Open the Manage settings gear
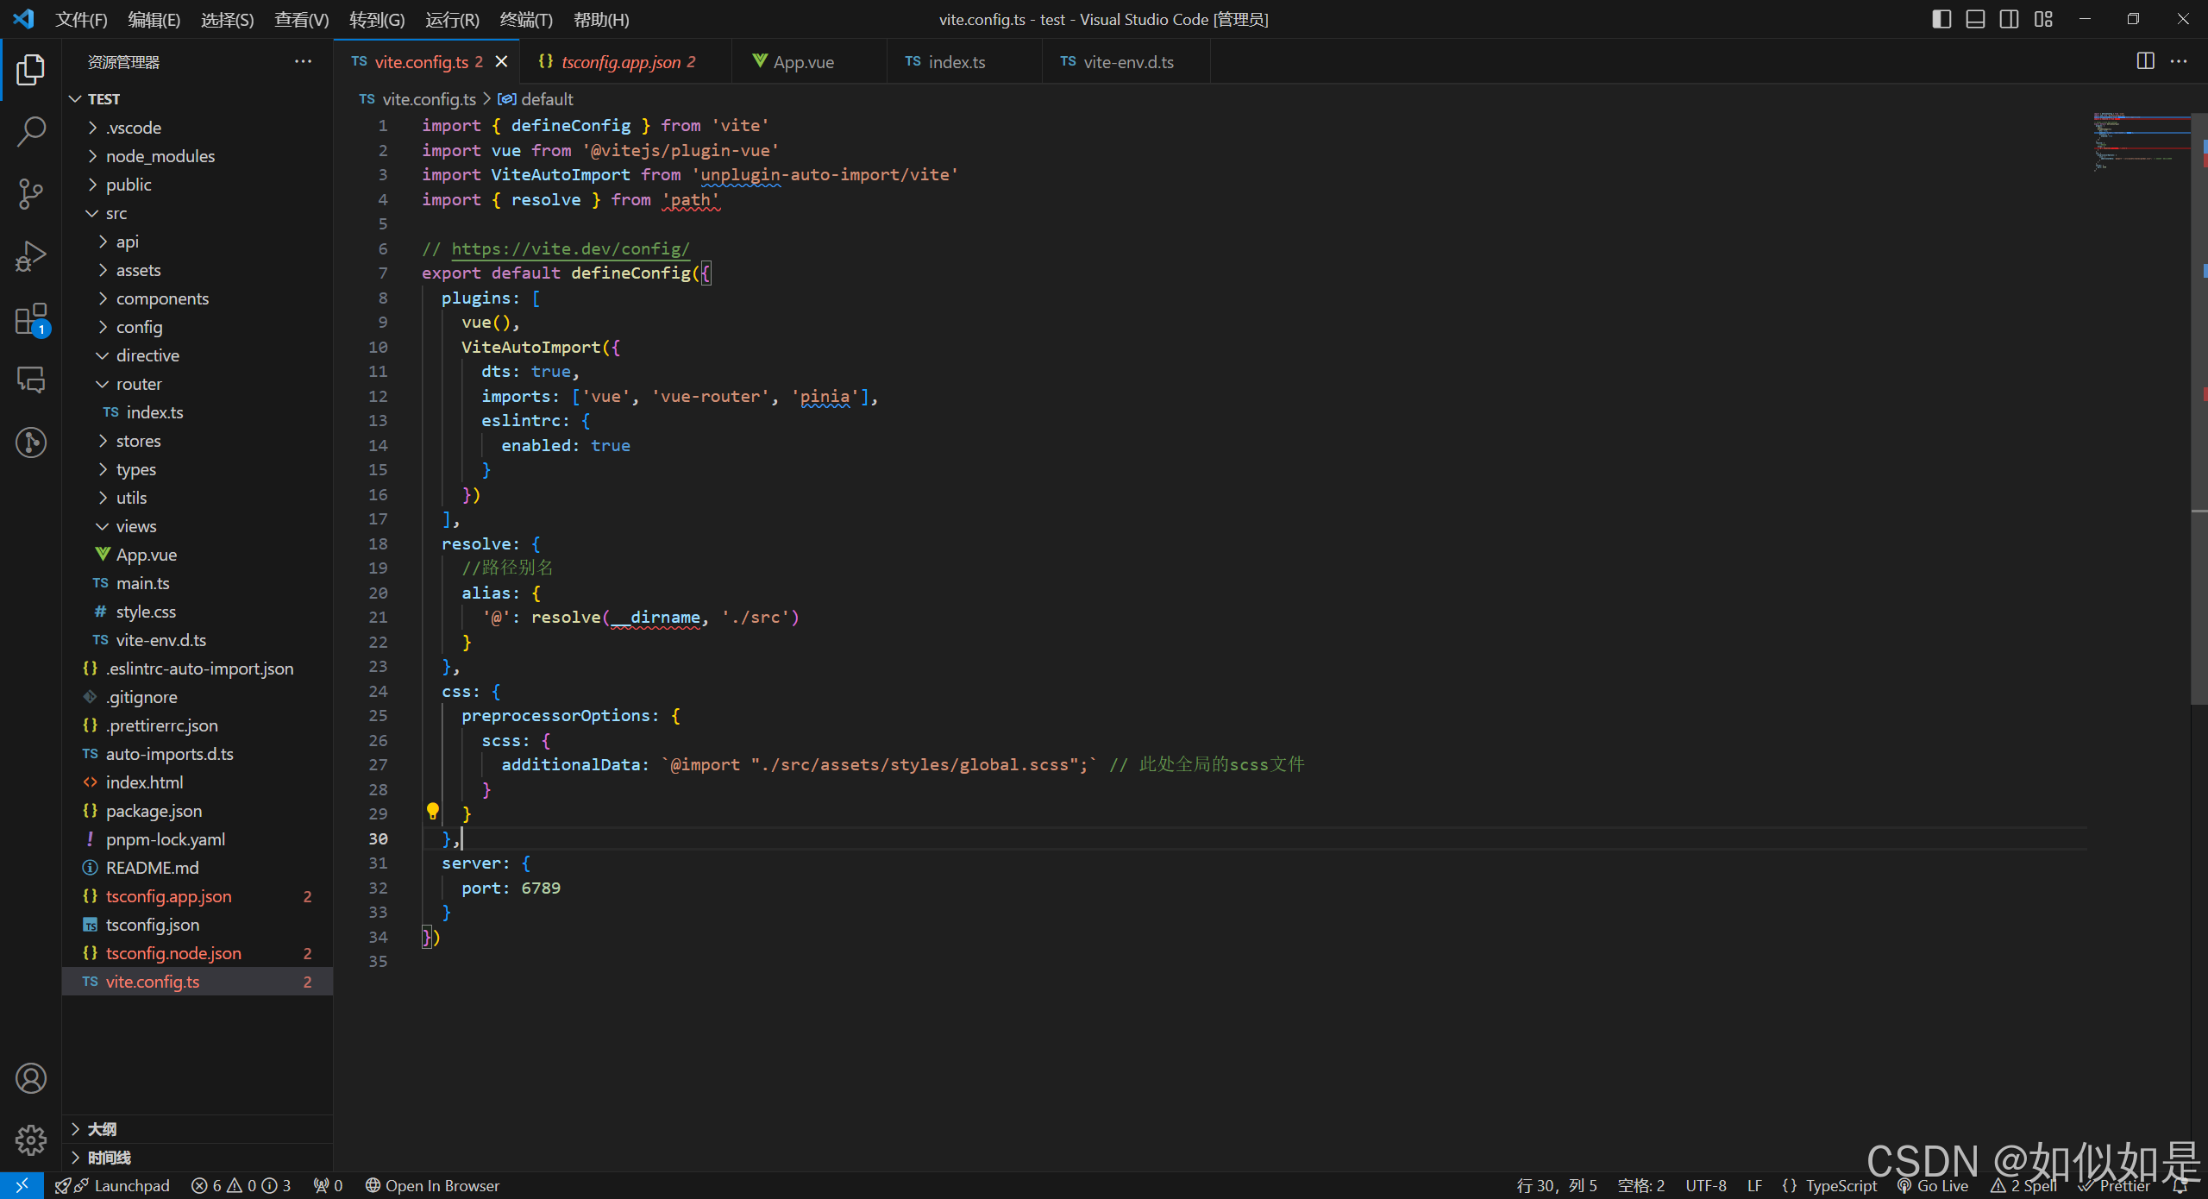Screen dimensions: 2208x1199 [31, 1139]
